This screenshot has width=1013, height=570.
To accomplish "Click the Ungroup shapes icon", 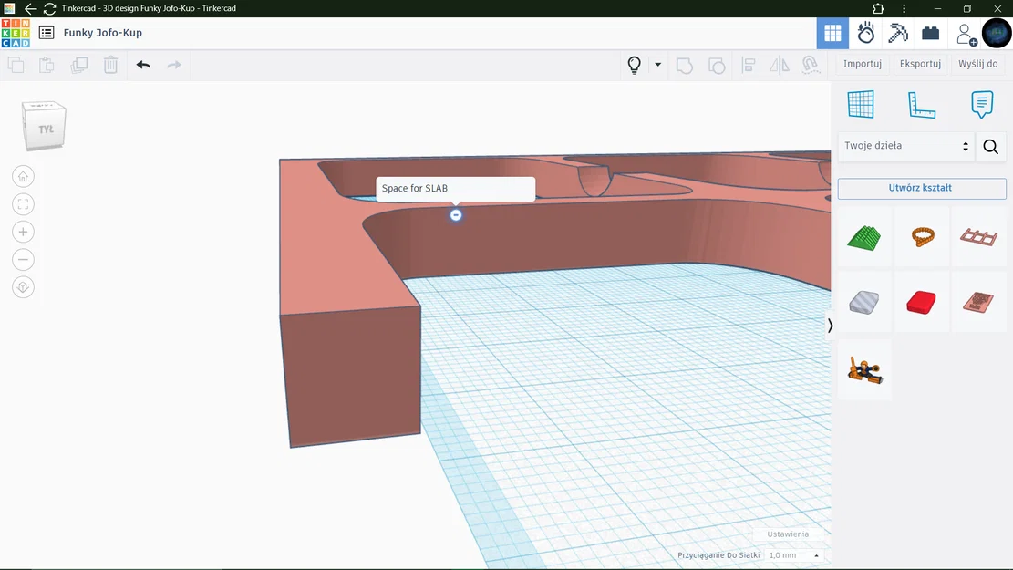I will click(717, 66).
